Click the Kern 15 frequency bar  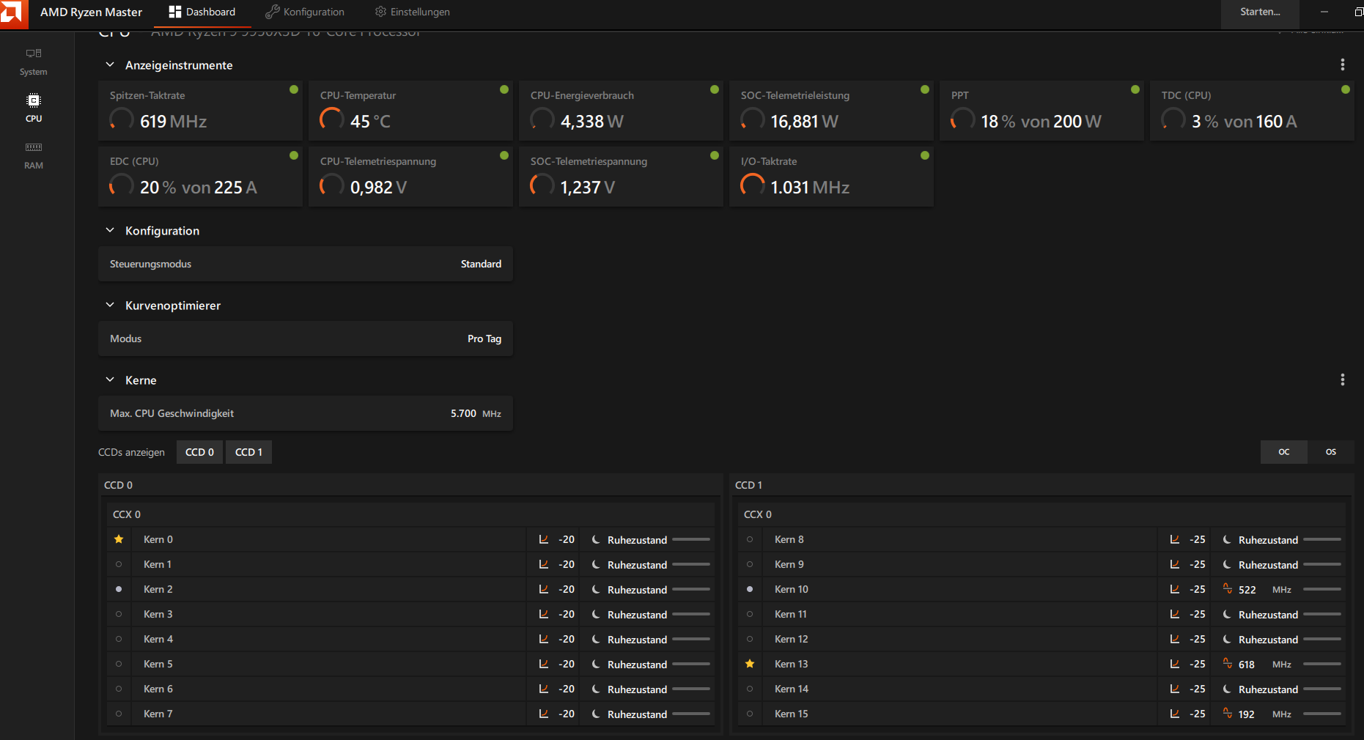[x=1322, y=714]
